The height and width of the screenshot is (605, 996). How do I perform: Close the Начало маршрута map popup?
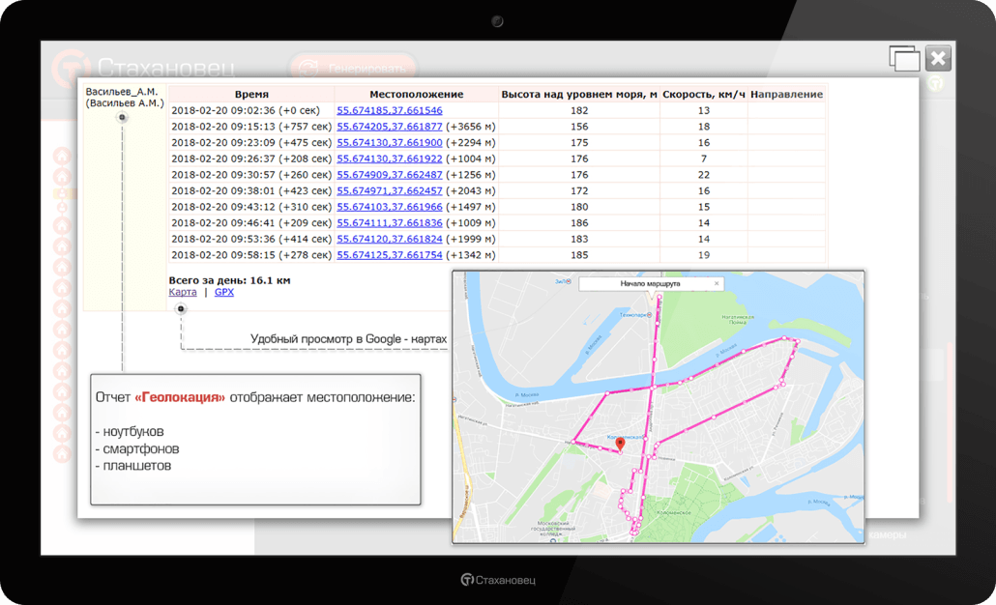717,284
